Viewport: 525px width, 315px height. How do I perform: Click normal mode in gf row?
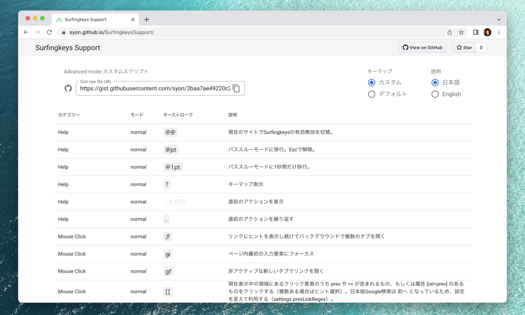pyautogui.click(x=138, y=271)
